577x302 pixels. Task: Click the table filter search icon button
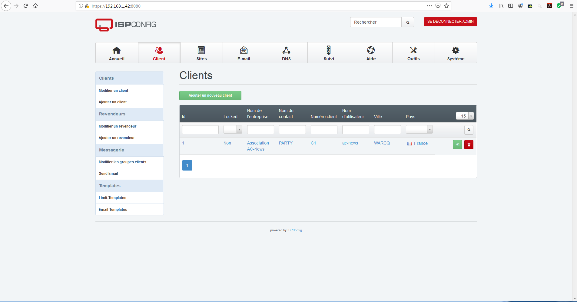[469, 130]
